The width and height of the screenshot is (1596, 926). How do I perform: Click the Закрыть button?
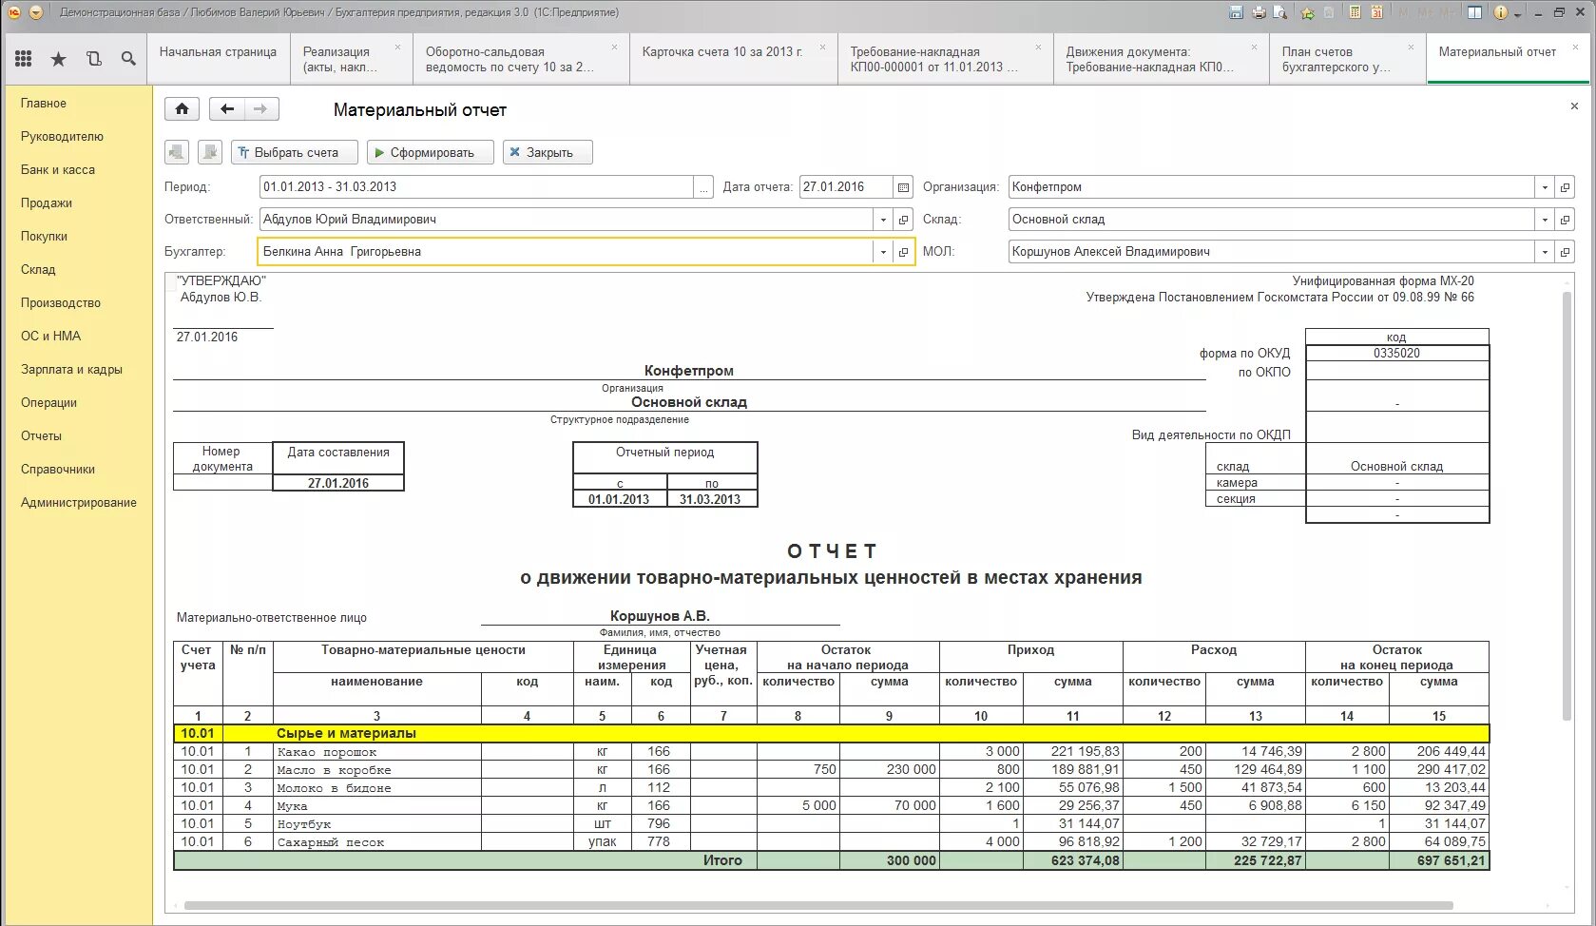548,152
